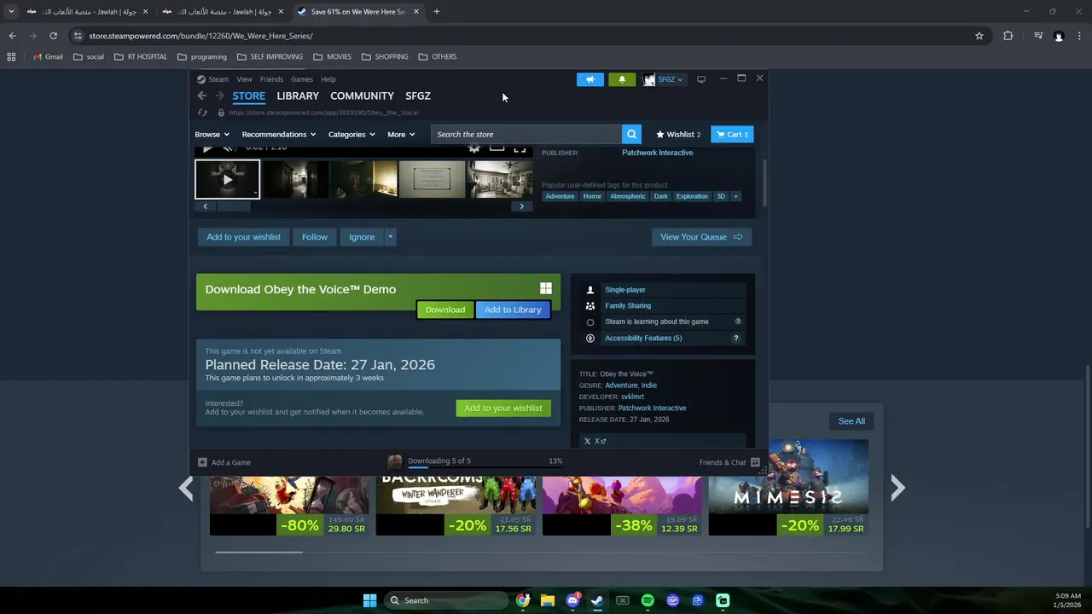Go back in Steam navigation
Image resolution: width=1092 pixels, height=614 pixels.
(202, 96)
